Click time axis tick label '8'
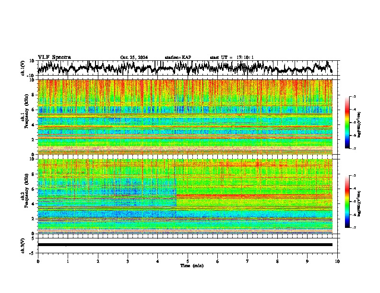380x293 pixels. 277,261
